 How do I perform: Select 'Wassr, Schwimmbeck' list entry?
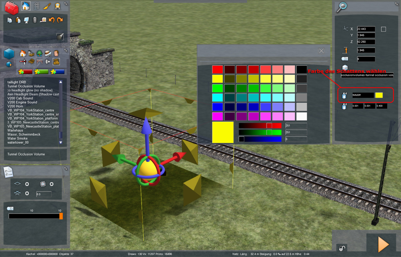point(24,134)
